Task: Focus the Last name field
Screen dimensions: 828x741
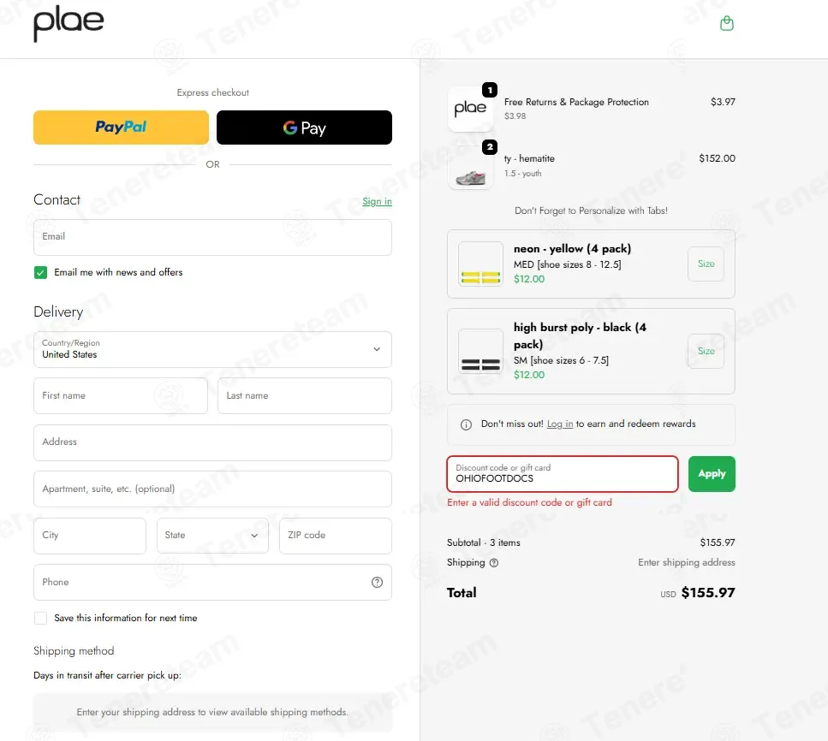Action: pos(305,396)
